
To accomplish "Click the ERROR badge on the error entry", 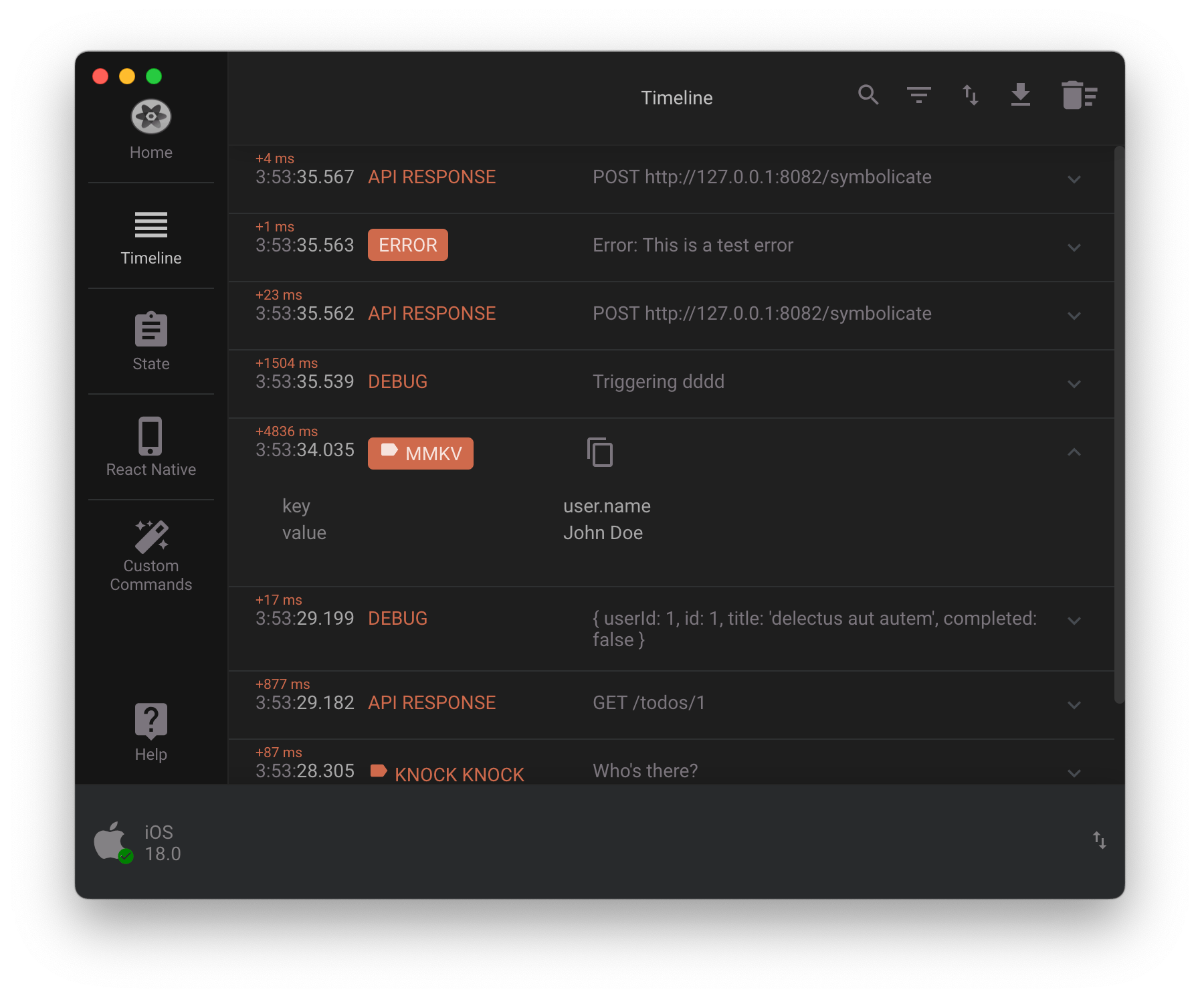I will tap(407, 245).
